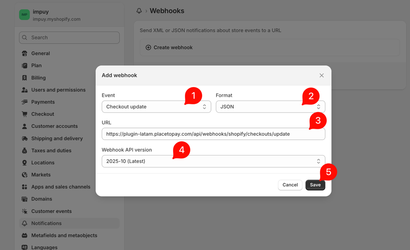
Task: Click the Create webhook button
Action: 173,47
